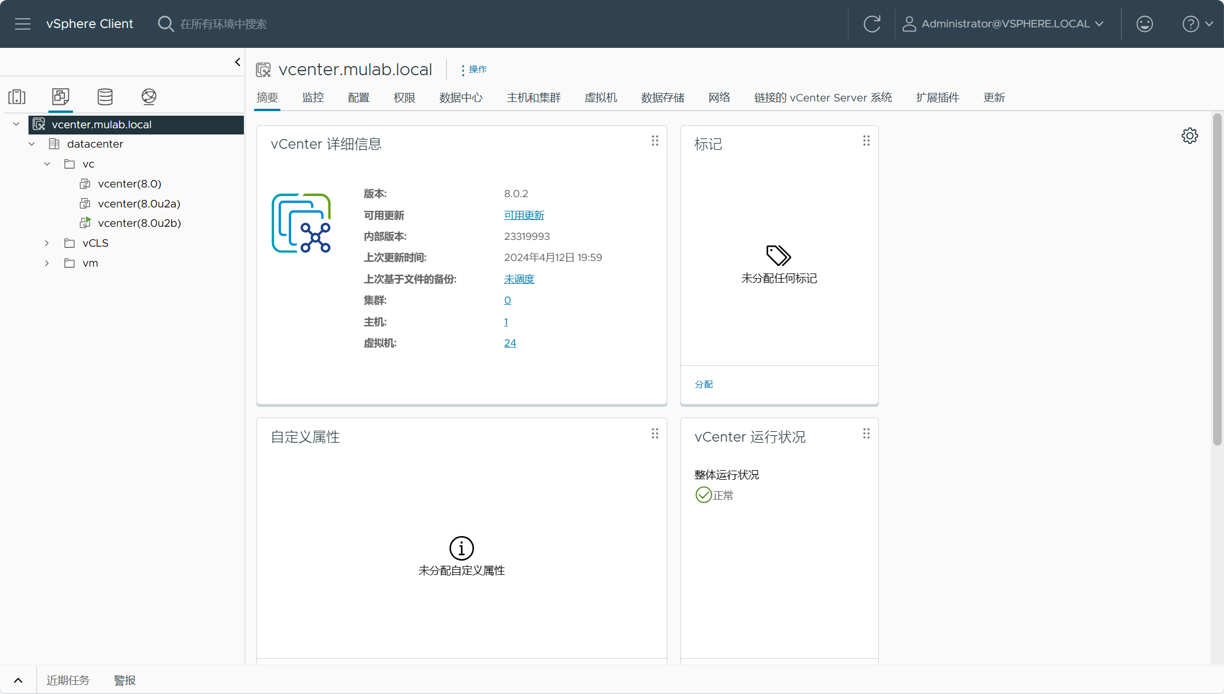Click the vcenter(8.0) VM icon
Screen dimensions: 1224x694
85,183
